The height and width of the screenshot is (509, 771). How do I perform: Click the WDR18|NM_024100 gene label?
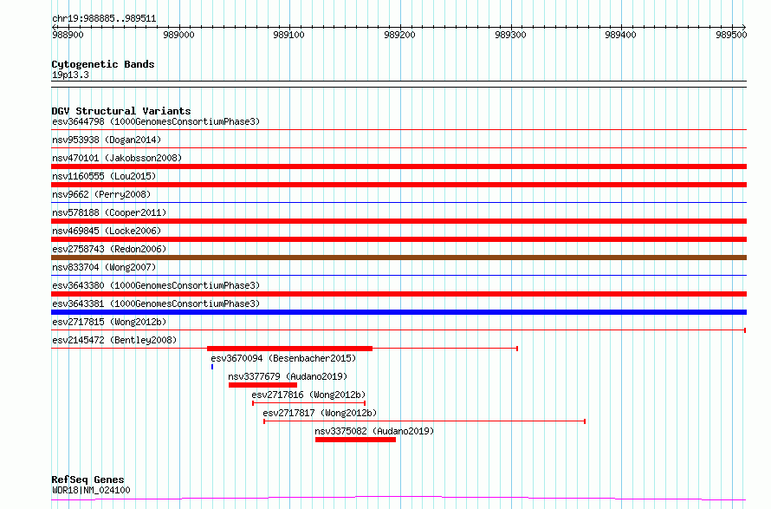[91, 490]
